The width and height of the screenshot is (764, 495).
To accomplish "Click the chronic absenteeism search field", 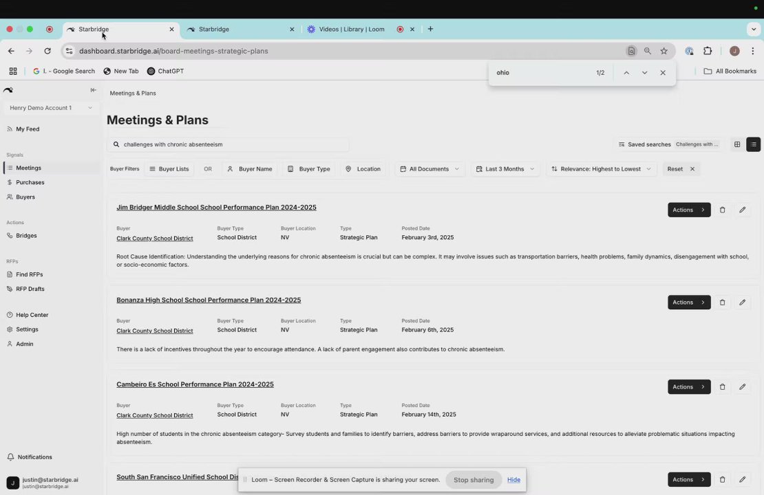I will tap(228, 144).
